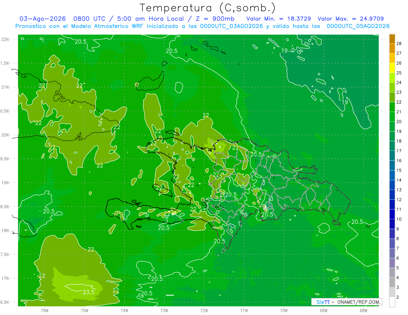Screen dimensions: 408x315
Task: Click the dark orange top color scale swatch
Action: point(392,39)
